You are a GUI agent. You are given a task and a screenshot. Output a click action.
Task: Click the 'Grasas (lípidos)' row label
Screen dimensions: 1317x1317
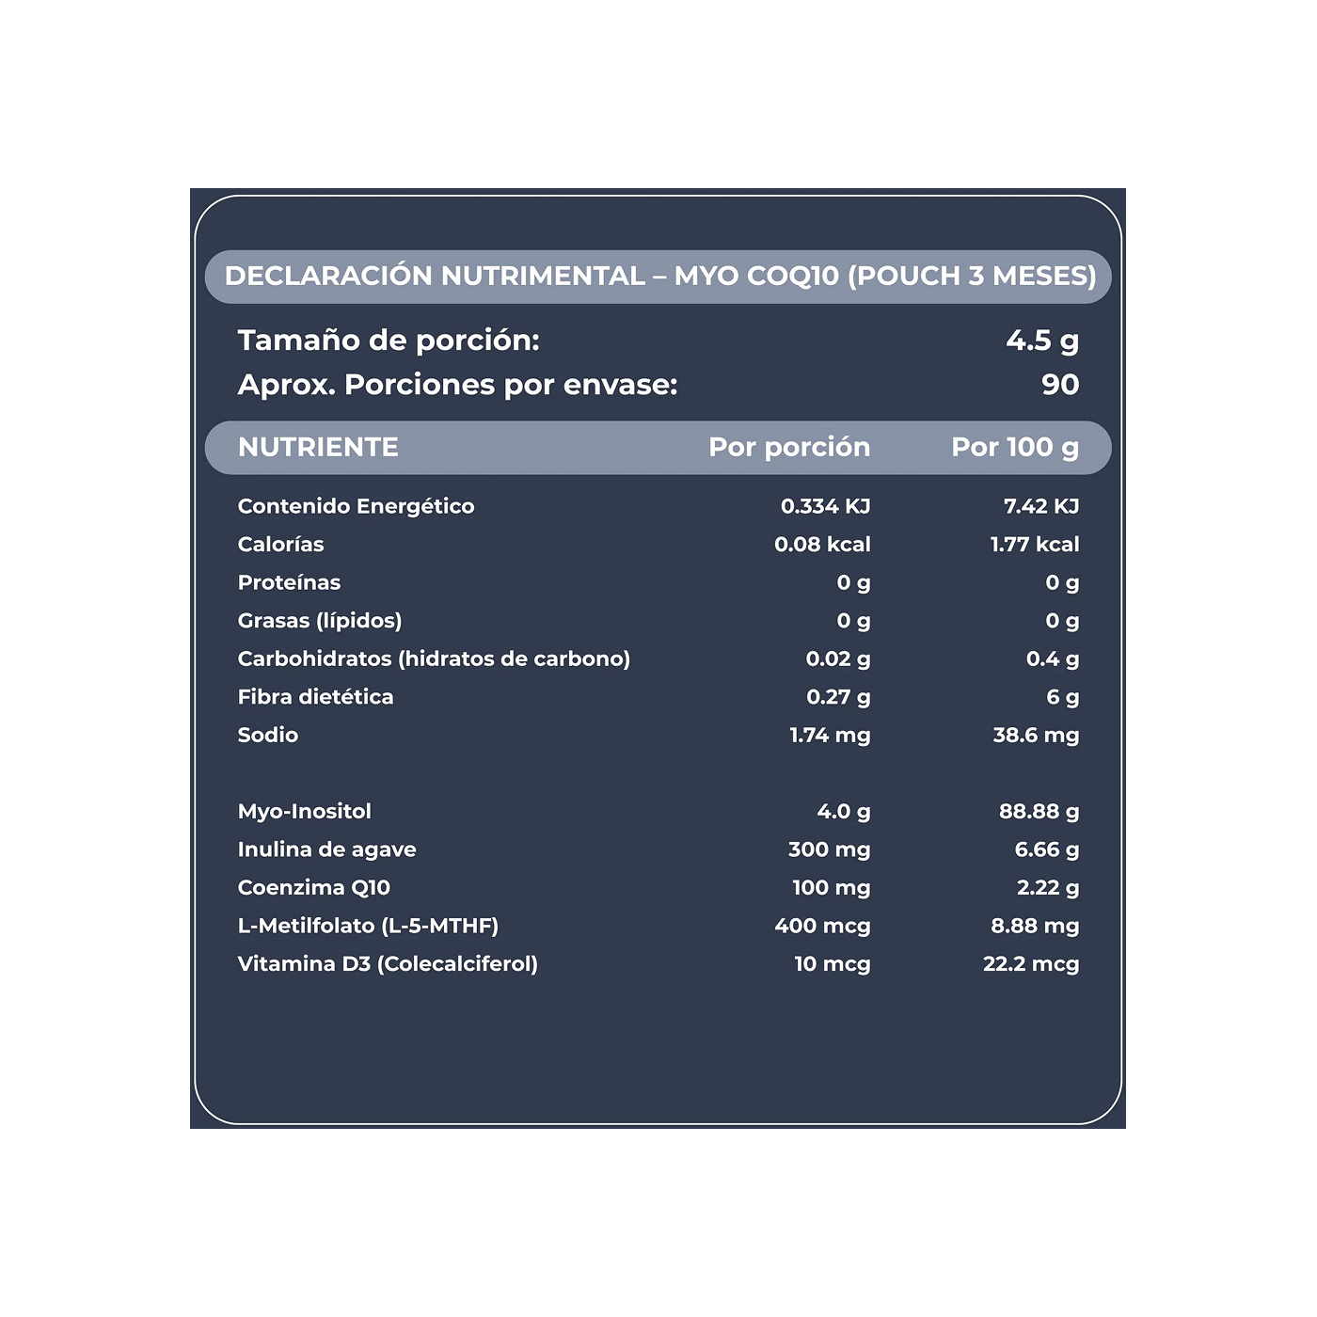(x=320, y=621)
